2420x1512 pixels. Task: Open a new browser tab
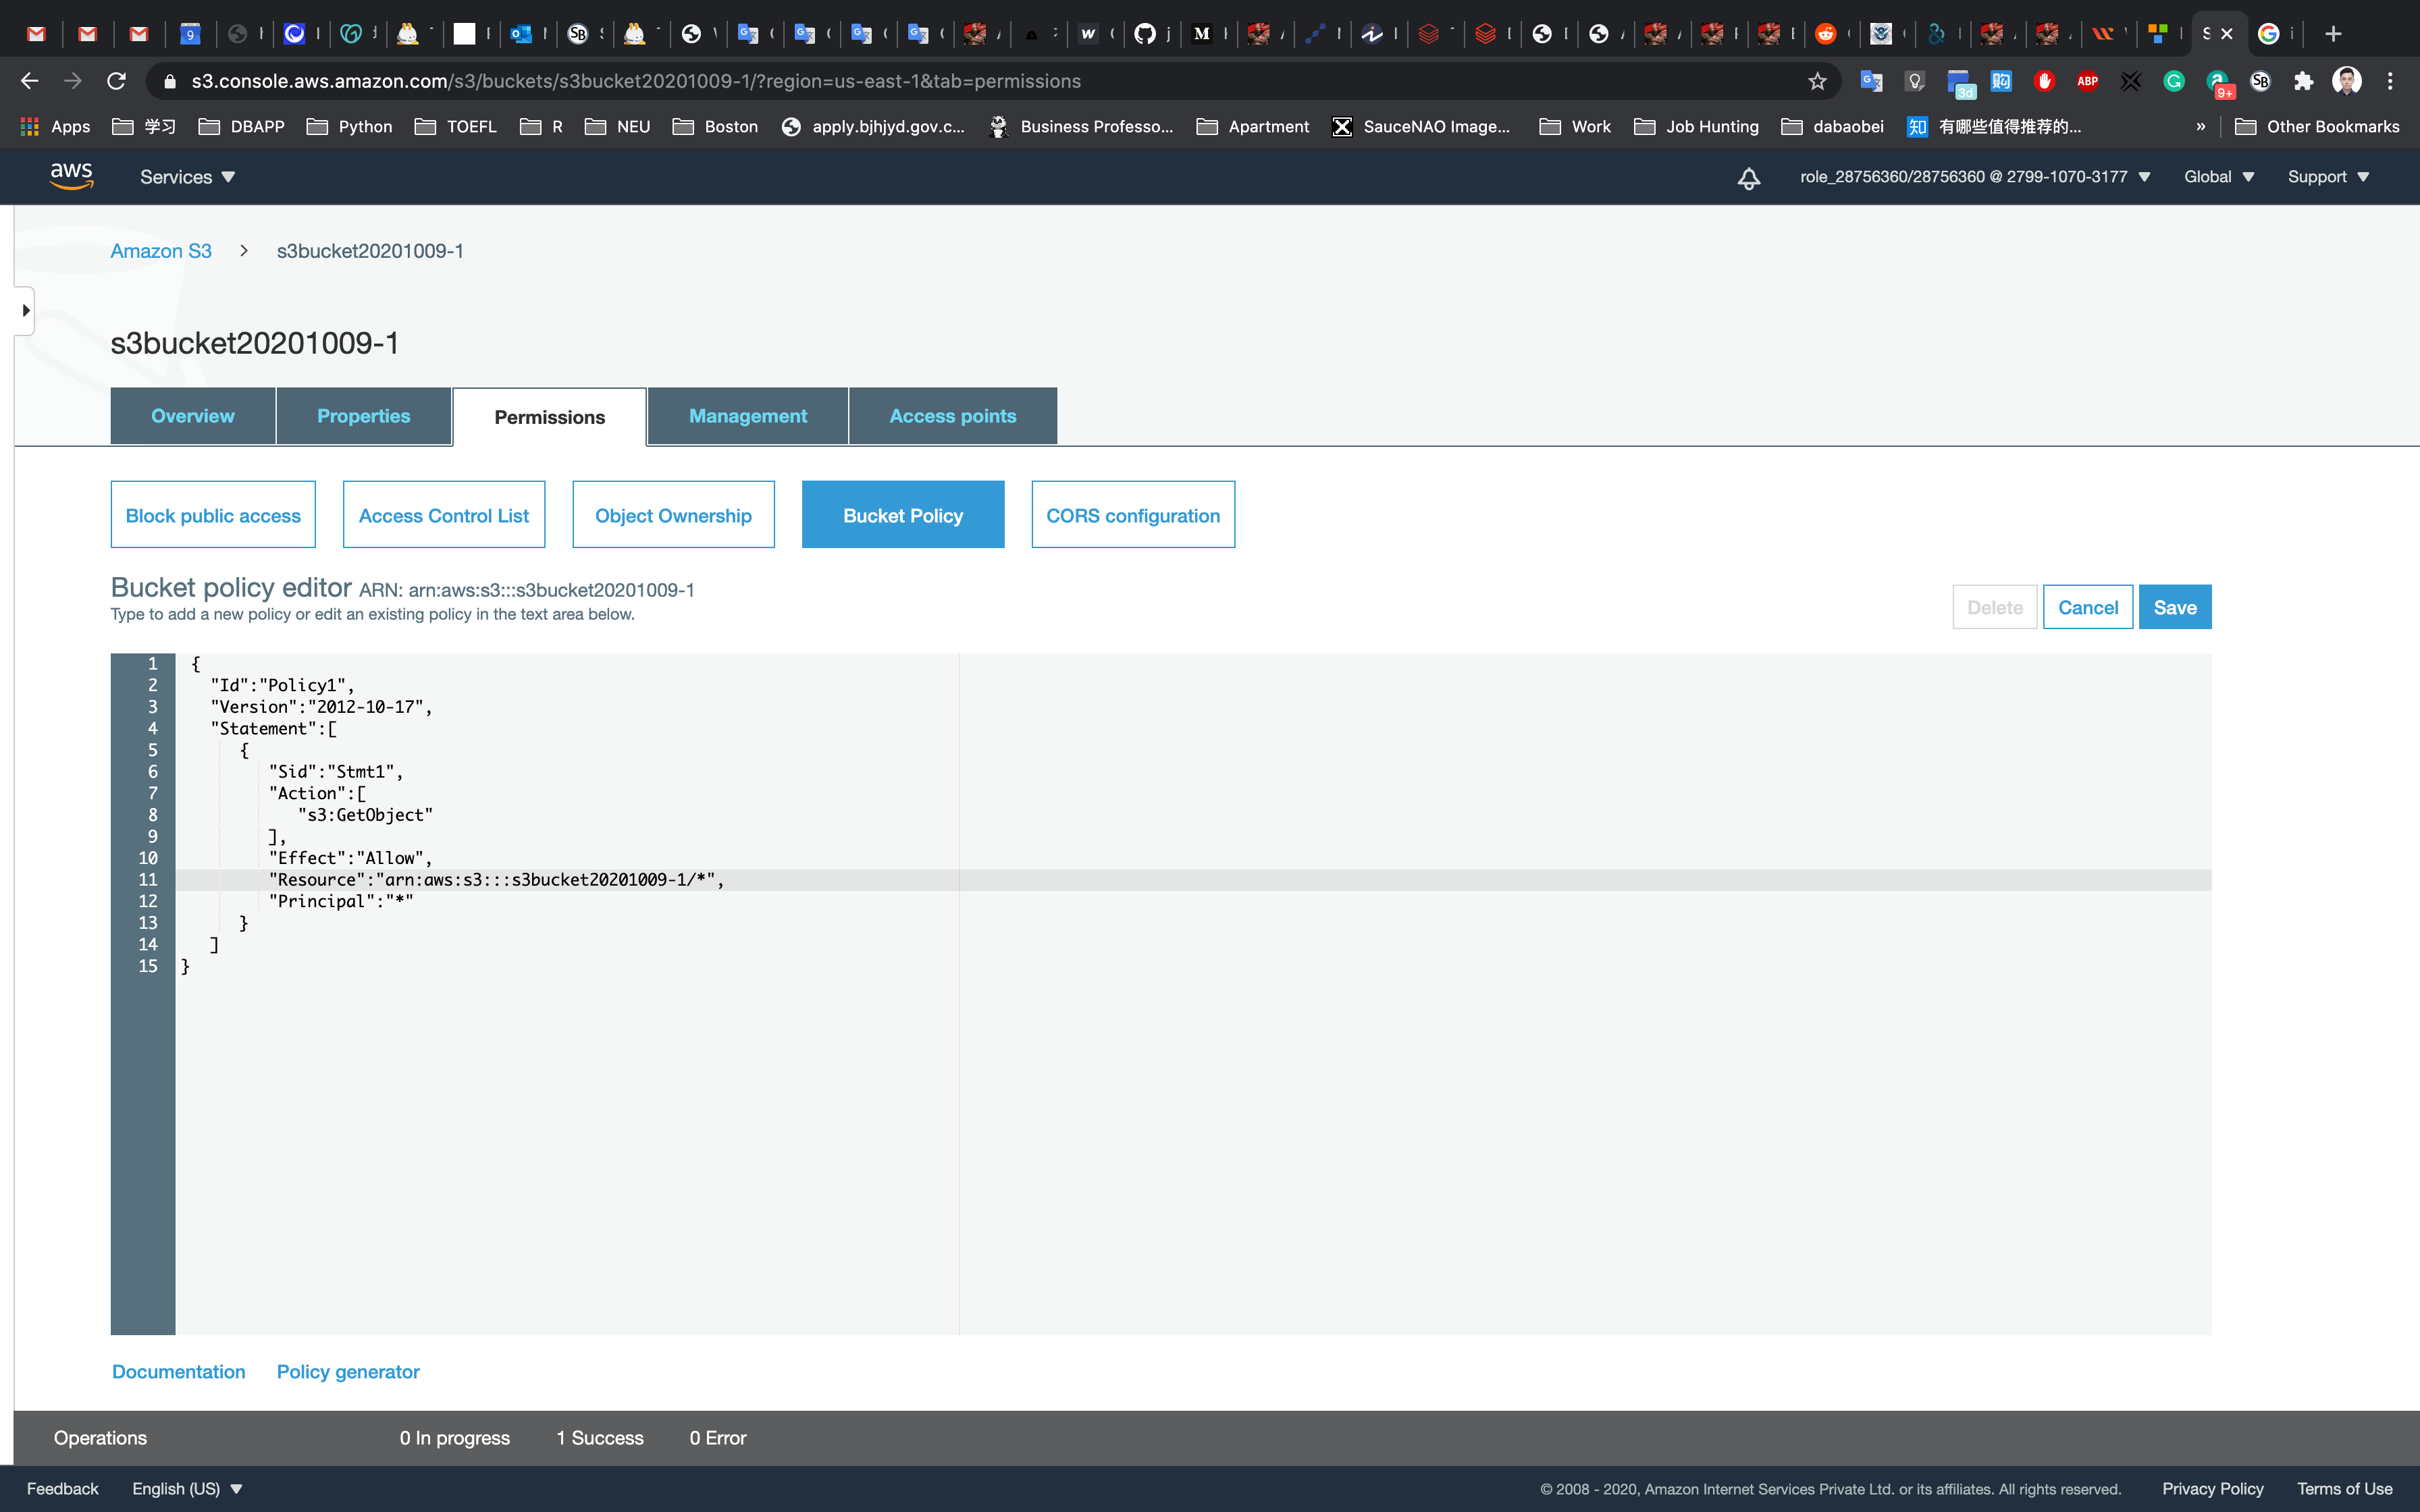click(x=2333, y=34)
